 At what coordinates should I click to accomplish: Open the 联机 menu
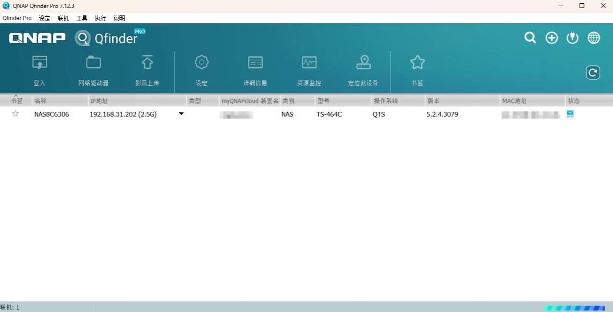click(63, 18)
